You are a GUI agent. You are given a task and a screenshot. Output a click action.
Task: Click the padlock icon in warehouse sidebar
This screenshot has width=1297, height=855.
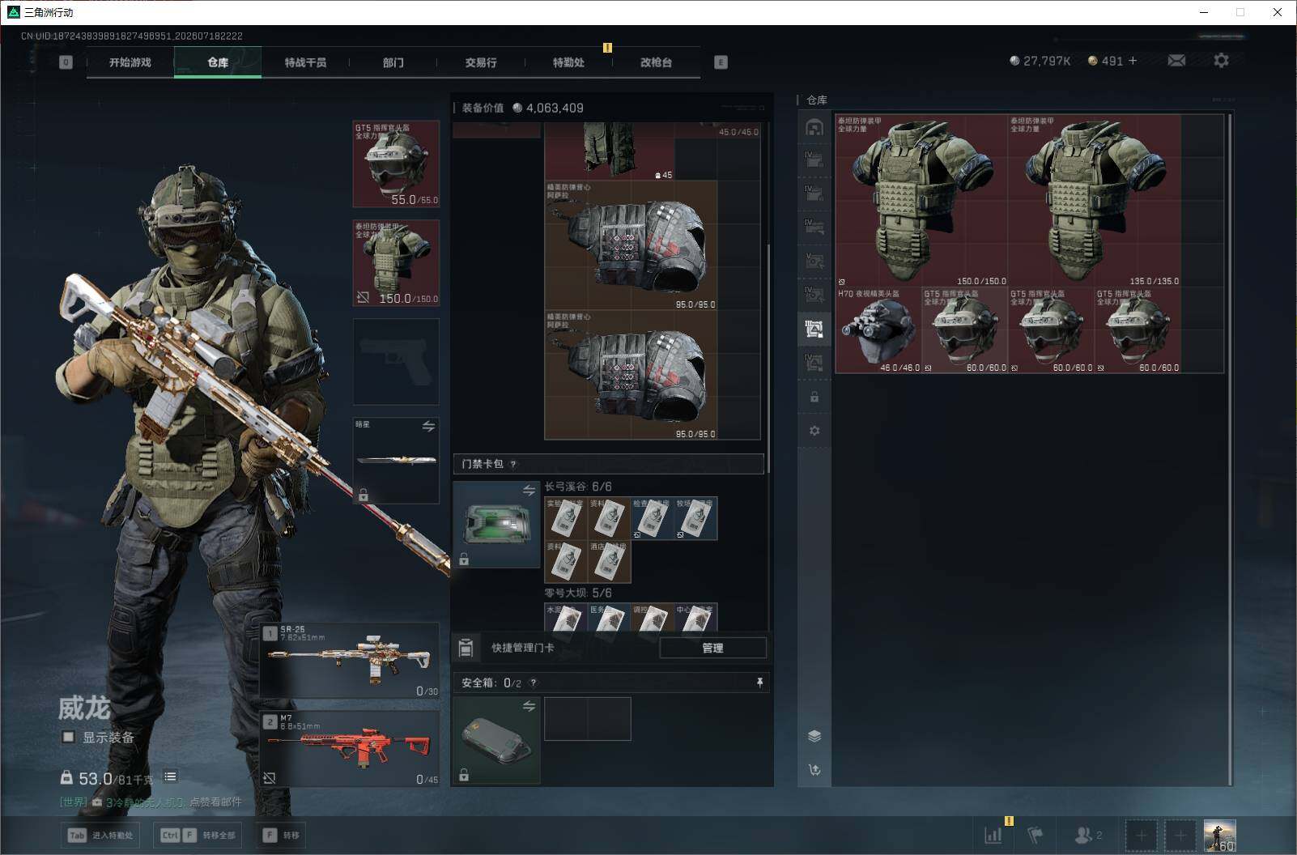[814, 398]
